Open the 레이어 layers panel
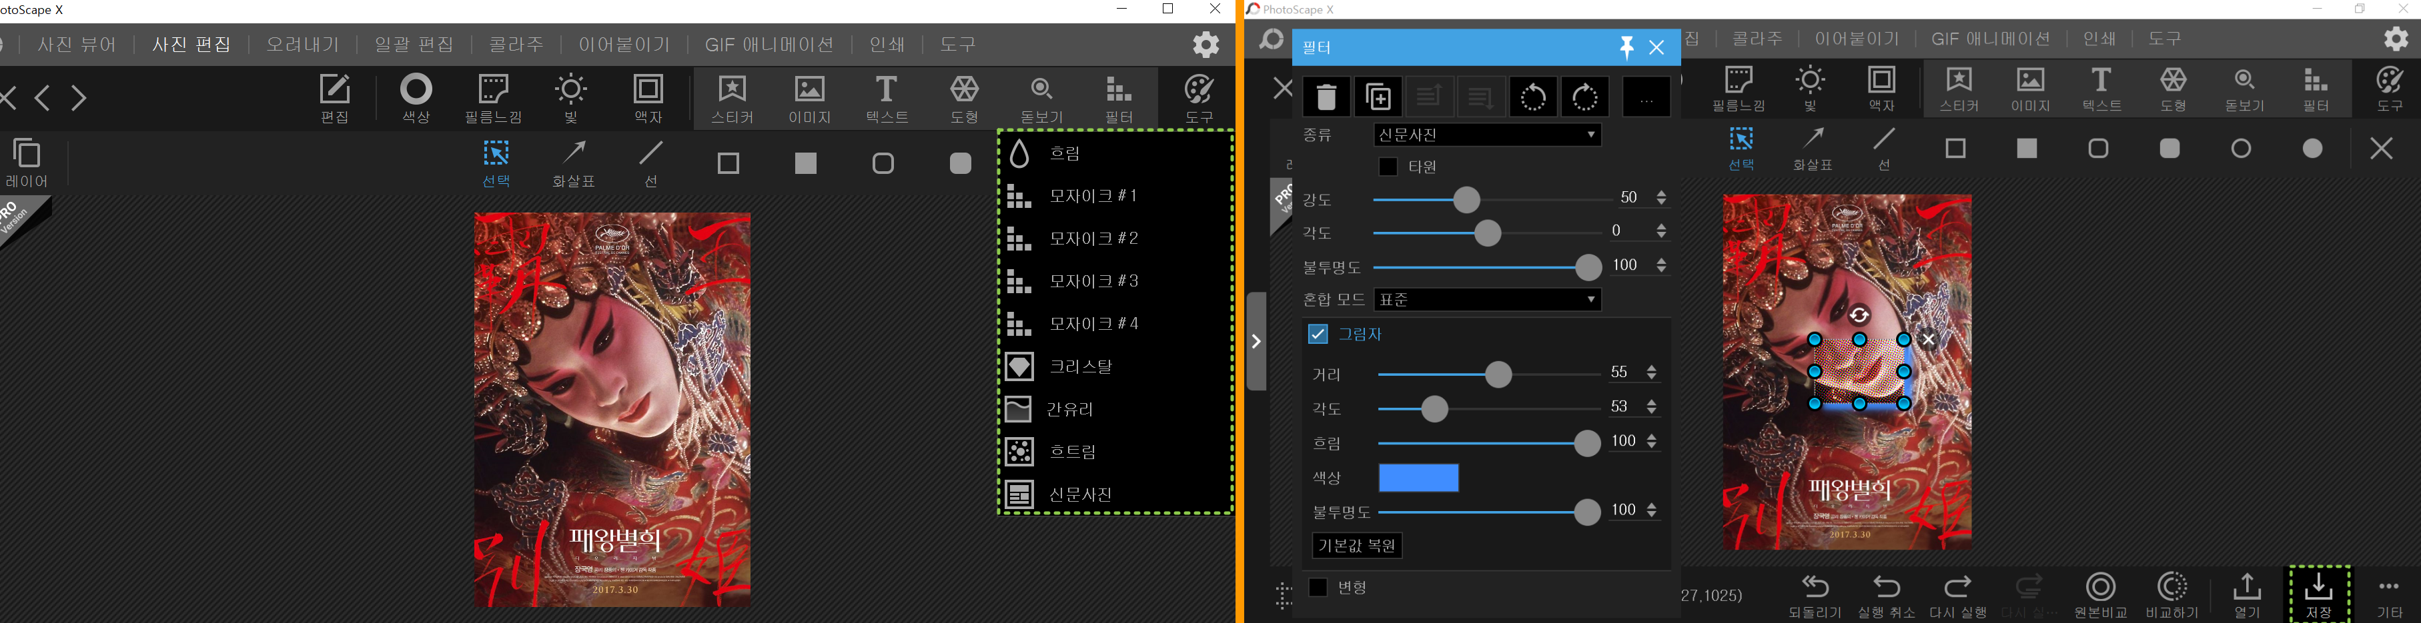2421x623 pixels. pyautogui.click(x=27, y=163)
